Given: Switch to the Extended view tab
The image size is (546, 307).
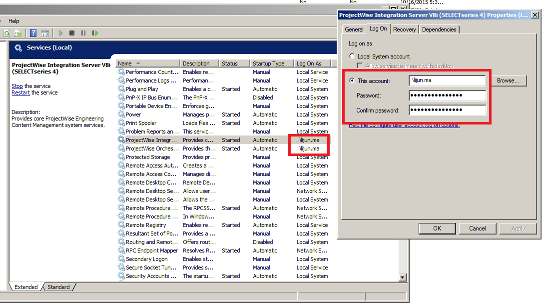Looking at the screenshot, I should [26, 287].
